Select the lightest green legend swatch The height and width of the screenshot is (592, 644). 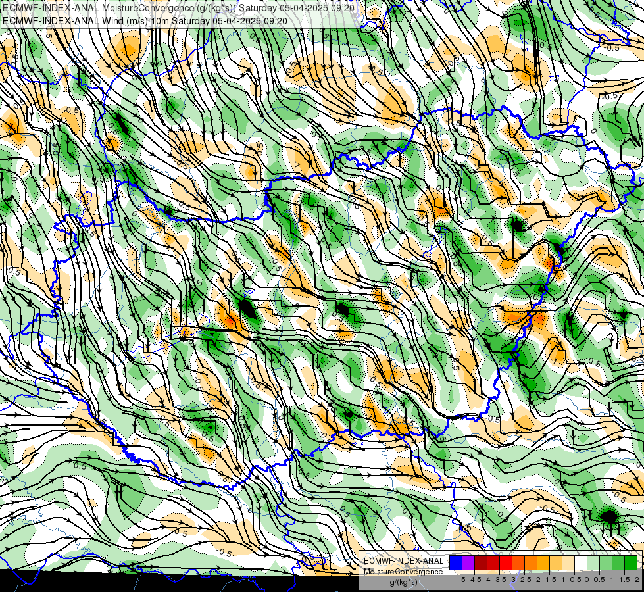point(593,562)
